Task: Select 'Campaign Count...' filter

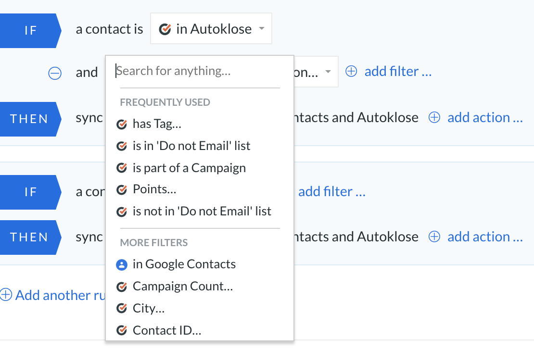Action: click(x=183, y=287)
